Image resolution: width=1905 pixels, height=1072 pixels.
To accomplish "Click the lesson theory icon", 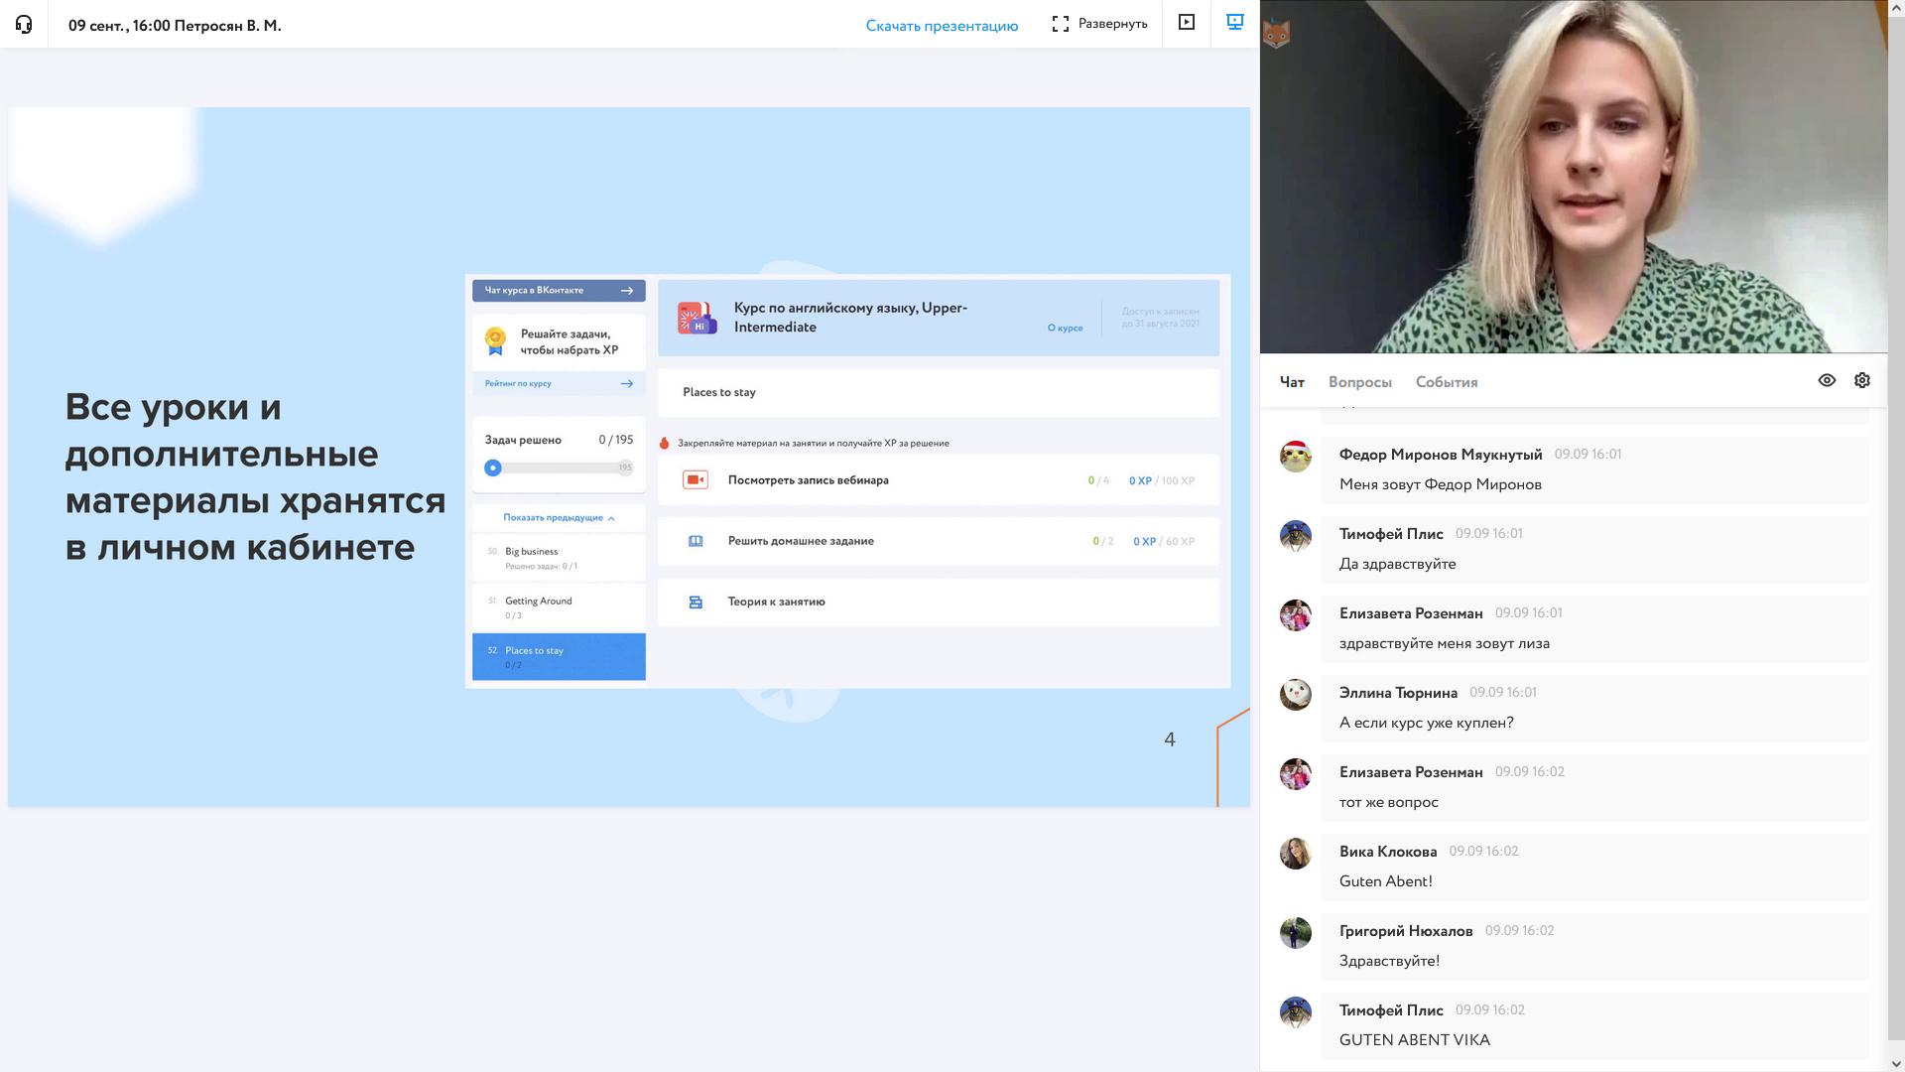I will pyautogui.click(x=695, y=603).
